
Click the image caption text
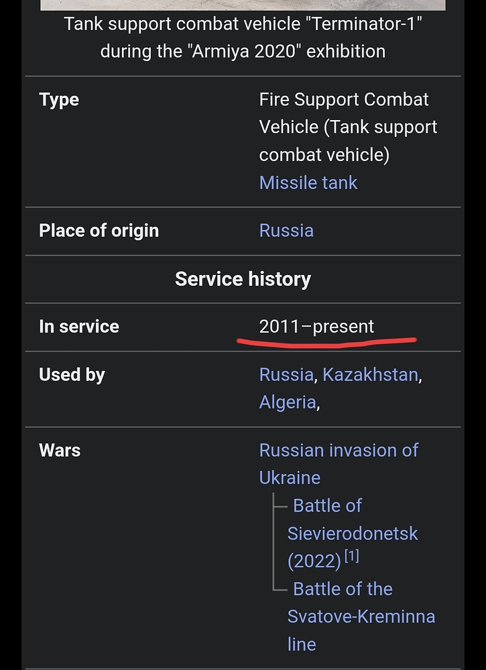[243, 37]
